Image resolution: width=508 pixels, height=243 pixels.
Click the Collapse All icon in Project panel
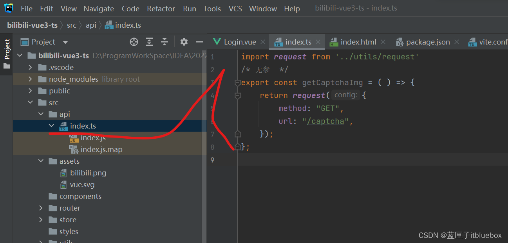pyautogui.click(x=165, y=42)
